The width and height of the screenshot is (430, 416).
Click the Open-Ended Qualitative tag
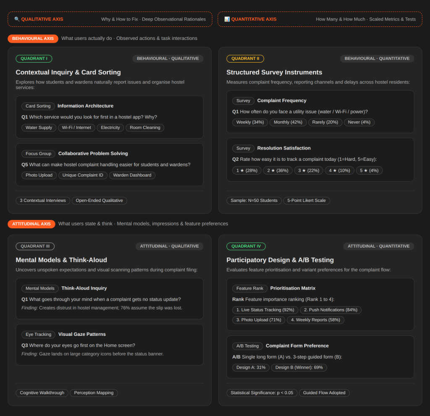pyautogui.click(x=99, y=201)
